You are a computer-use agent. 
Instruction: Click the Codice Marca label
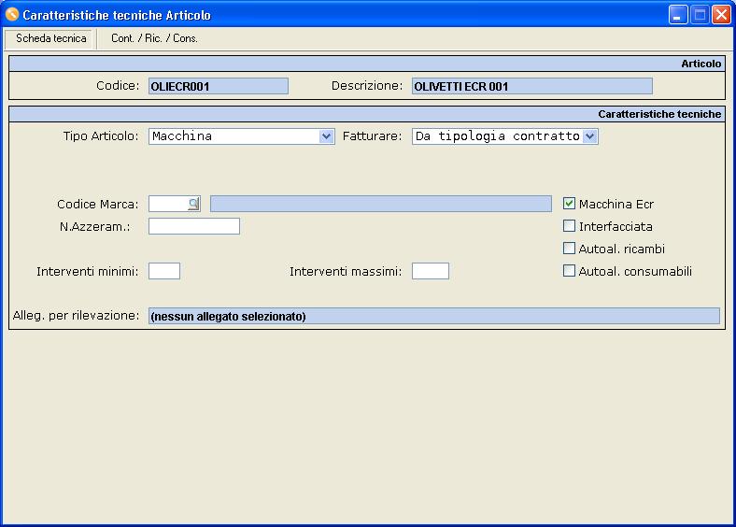[x=98, y=205]
